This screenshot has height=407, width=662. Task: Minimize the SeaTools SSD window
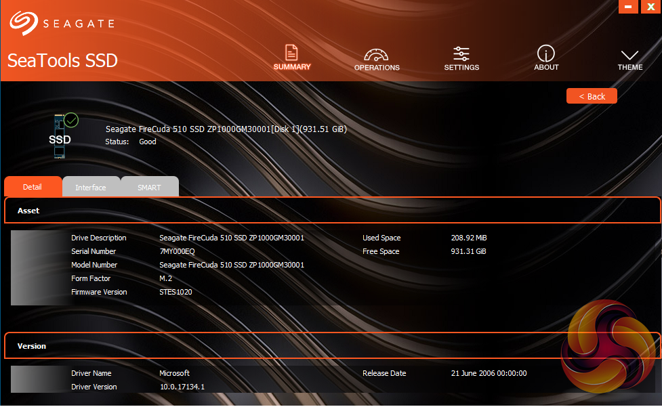pos(628,7)
